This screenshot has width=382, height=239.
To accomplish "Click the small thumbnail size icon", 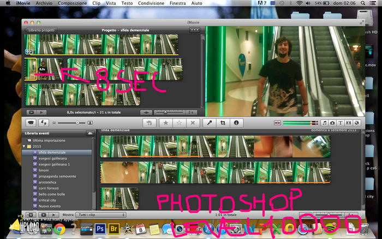I will point(54,123).
